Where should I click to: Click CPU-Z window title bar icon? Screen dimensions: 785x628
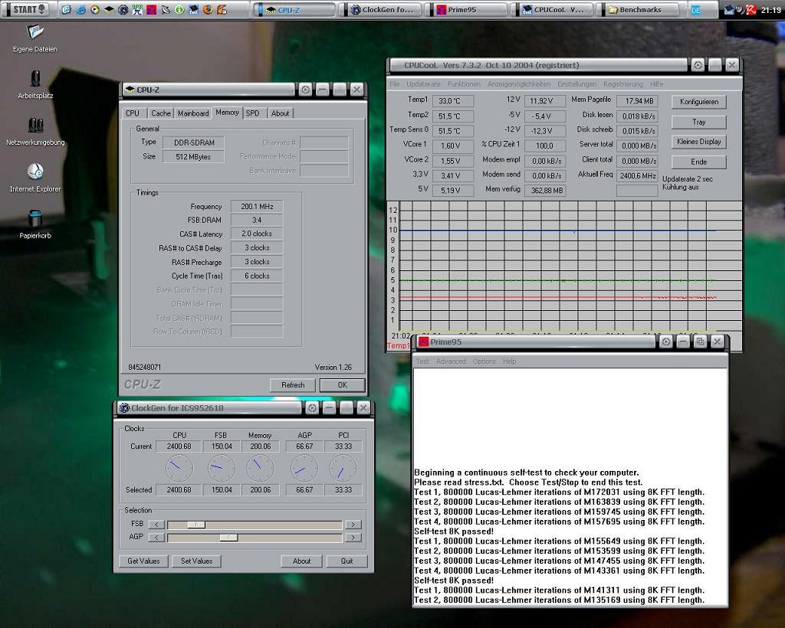coord(130,90)
